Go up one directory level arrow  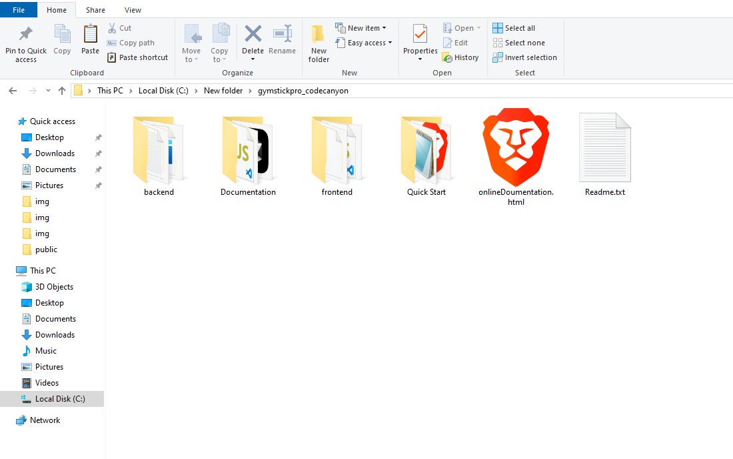(x=62, y=91)
